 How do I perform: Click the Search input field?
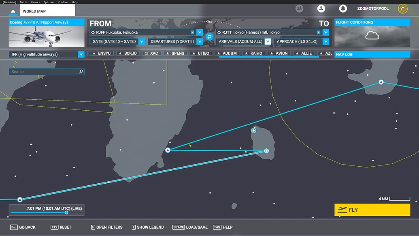click(45, 71)
